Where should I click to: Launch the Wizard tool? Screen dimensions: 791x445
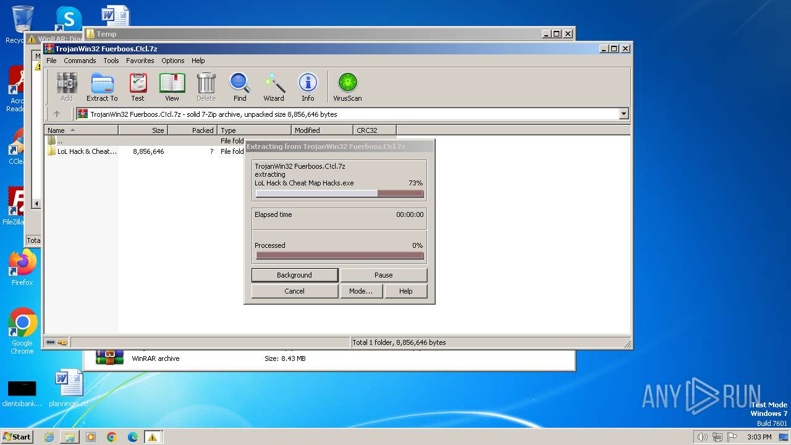274,87
